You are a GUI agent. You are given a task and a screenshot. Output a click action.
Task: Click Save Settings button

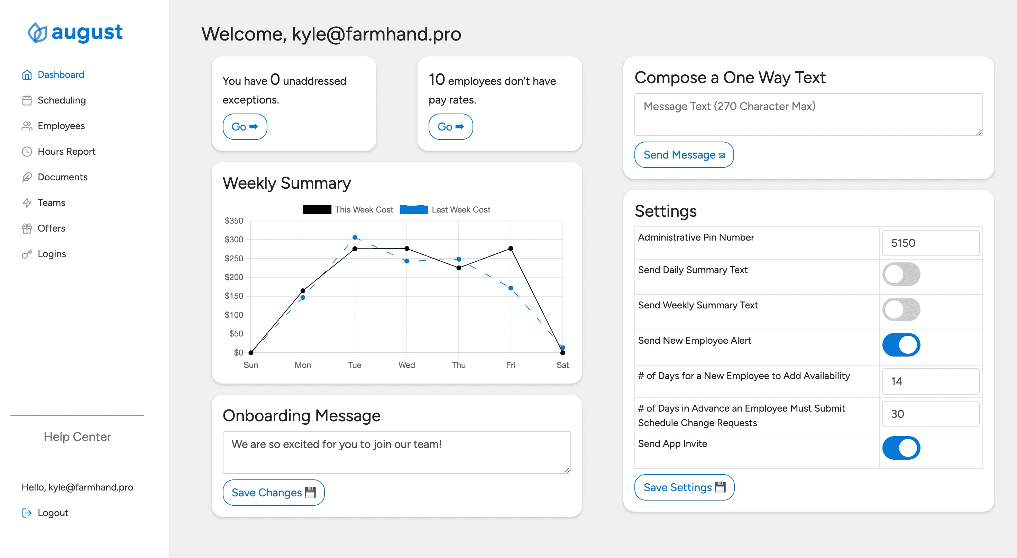684,487
